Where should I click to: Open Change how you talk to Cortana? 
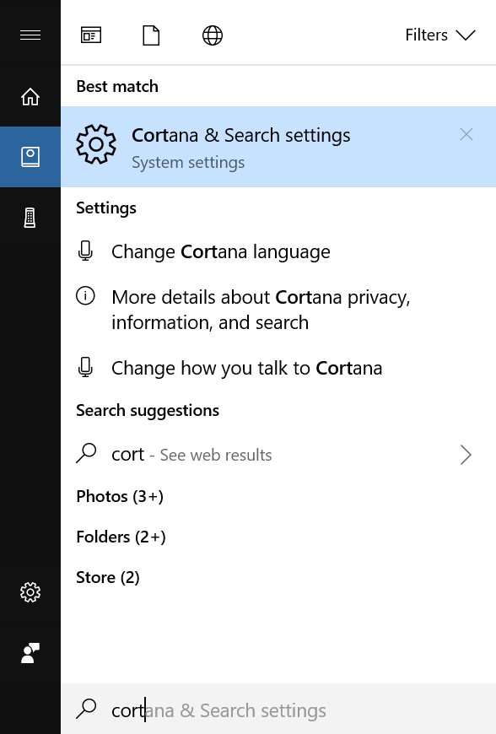click(278, 368)
